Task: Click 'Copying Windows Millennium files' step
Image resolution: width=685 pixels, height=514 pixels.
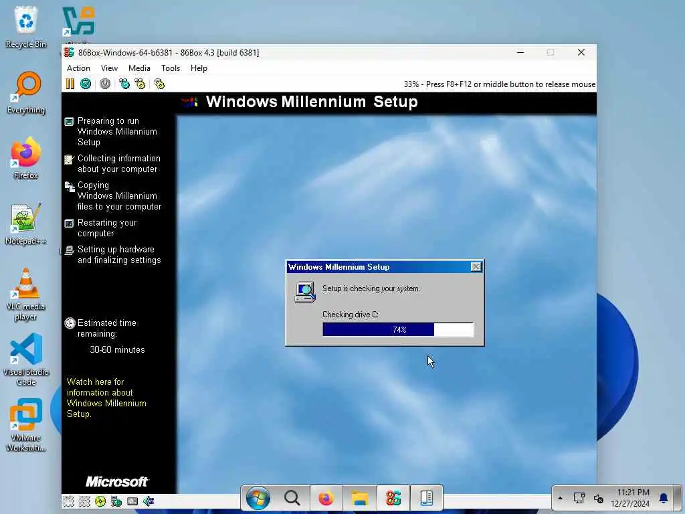Action: [119, 196]
